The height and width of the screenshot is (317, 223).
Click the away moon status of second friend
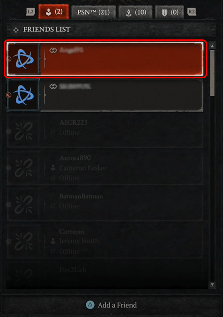9,95
